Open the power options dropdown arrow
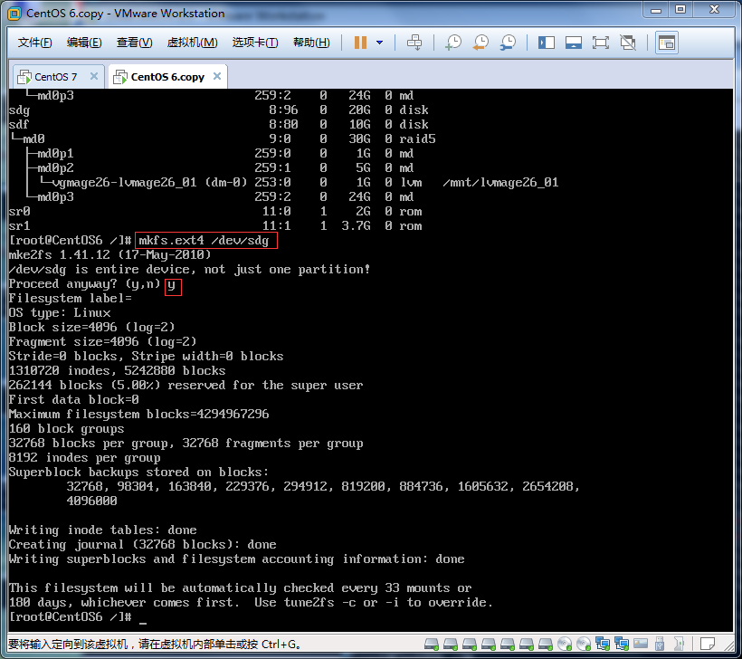Image resolution: width=742 pixels, height=659 pixels. (379, 43)
